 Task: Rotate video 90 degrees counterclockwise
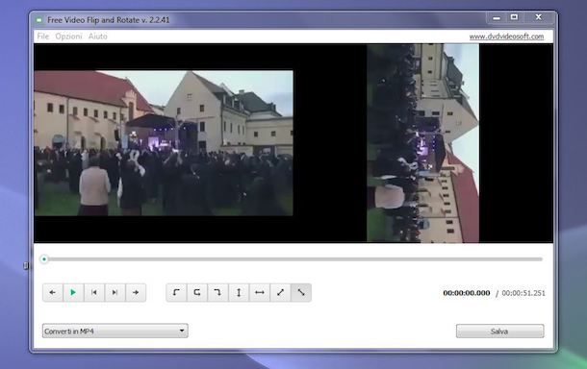pyautogui.click(x=176, y=292)
